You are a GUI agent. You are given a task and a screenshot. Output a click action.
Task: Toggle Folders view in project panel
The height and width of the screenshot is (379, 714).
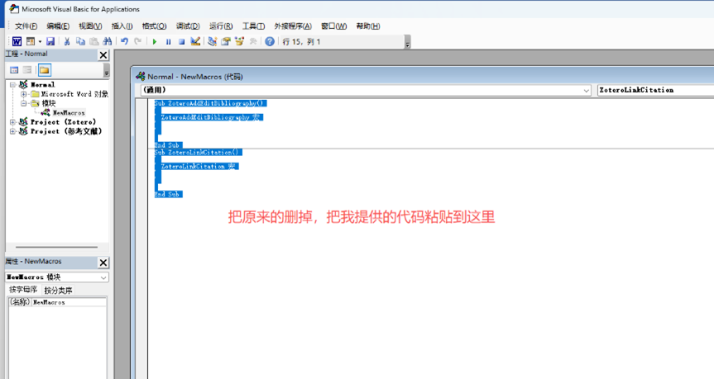point(45,70)
